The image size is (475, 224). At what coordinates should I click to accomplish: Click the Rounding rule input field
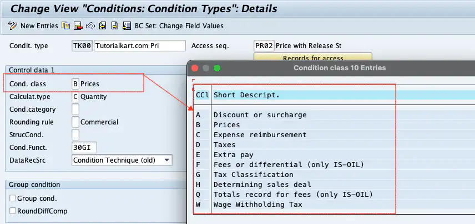pos(75,122)
